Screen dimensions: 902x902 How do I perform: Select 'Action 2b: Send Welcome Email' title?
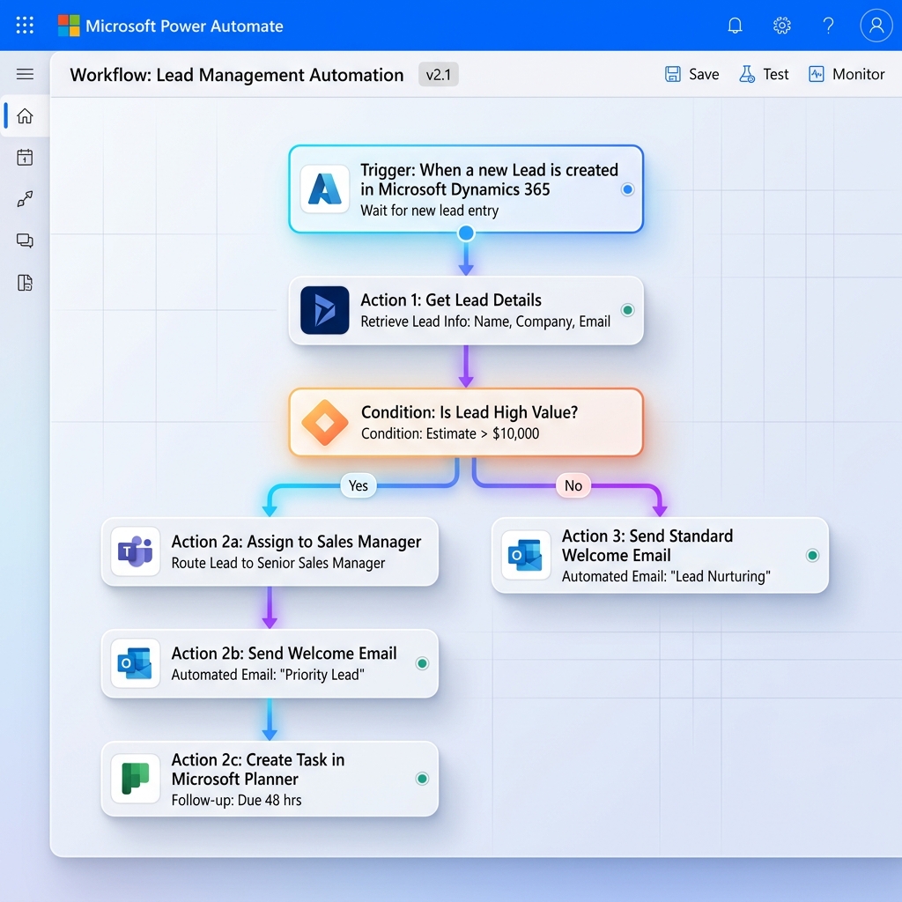[x=284, y=653]
